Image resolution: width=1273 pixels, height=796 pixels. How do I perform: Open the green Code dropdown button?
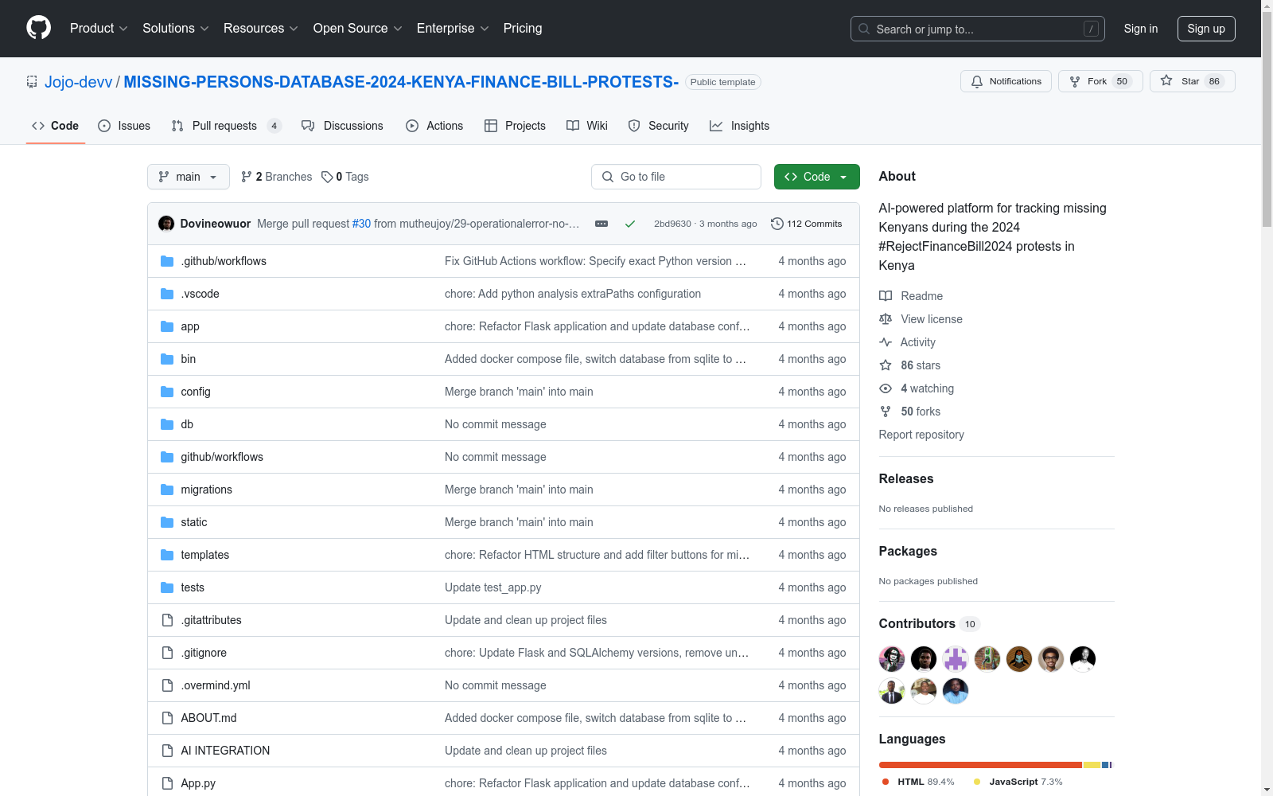816,177
